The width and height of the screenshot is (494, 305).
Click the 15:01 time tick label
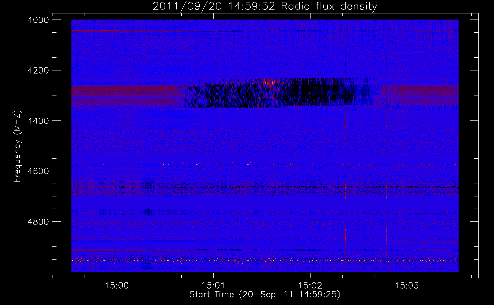pos(213,286)
